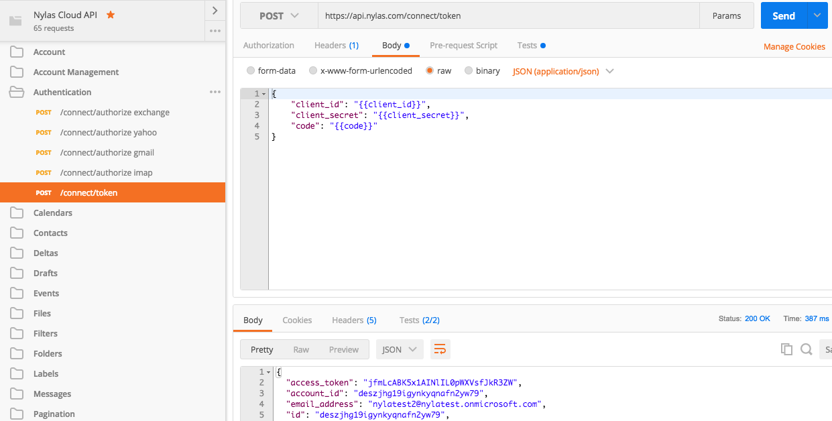832x421 pixels.
Task: Click the email_address value in response
Action: [456, 404]
